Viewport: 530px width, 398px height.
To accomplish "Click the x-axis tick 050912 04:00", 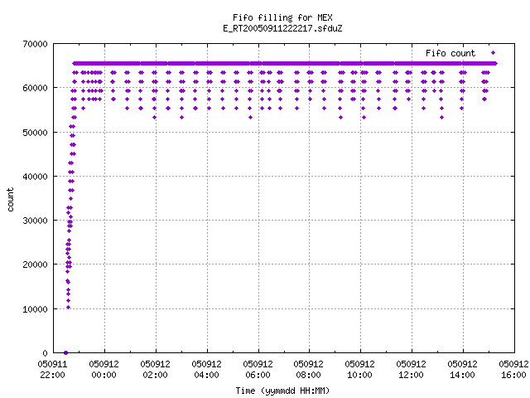I will 206,370.
